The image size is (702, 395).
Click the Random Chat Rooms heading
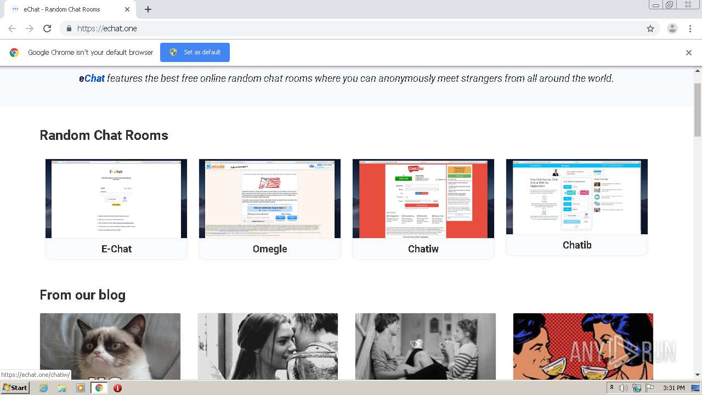tap(104, 136)
